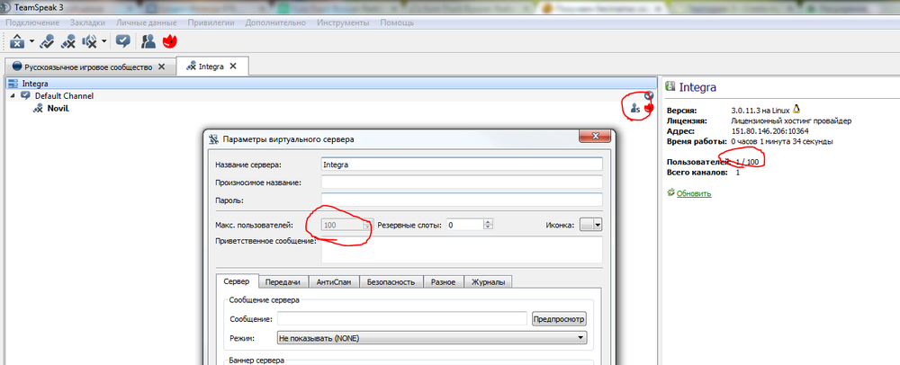This screenshot has width=900, height=365.
Task: Click the mute microphone toolbar icon
Action: [69, 41]
